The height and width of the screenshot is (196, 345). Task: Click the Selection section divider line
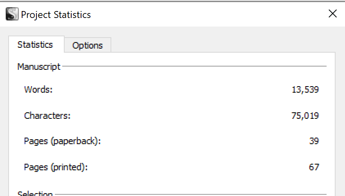[x=191, y=194]
